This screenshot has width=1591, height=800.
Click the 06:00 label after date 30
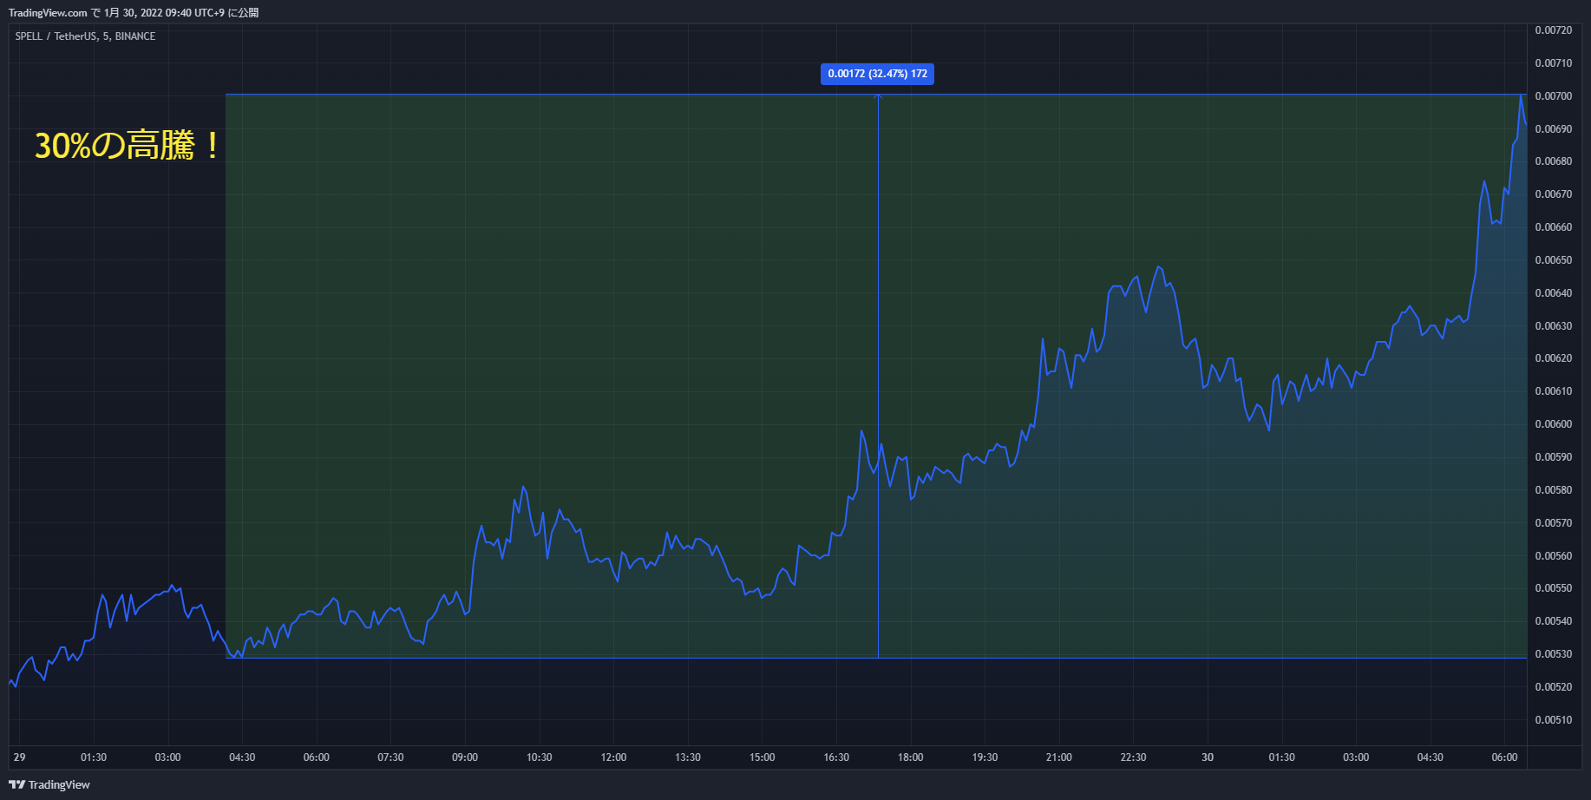click(x=1504, y=757)
